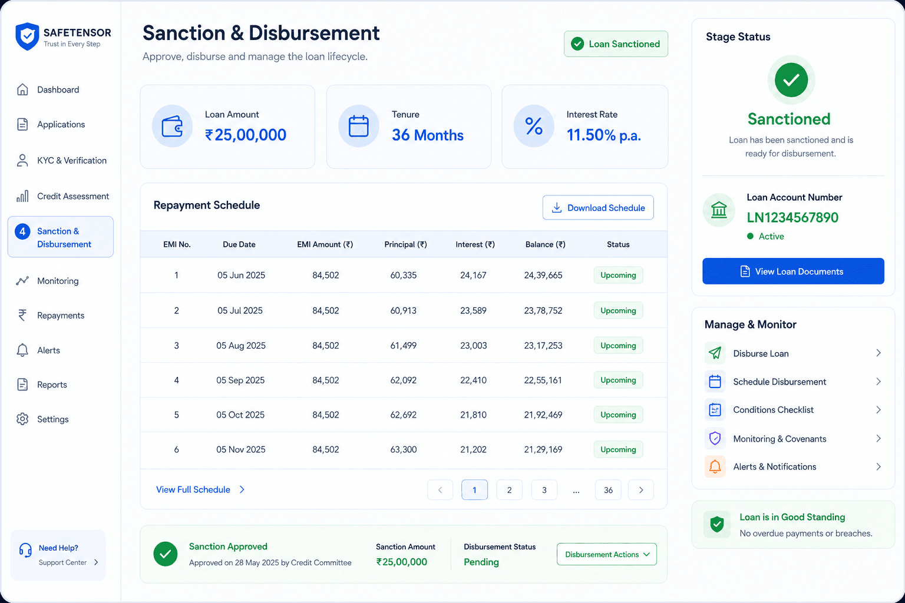Click the Settings gear icon

[22, 419]
